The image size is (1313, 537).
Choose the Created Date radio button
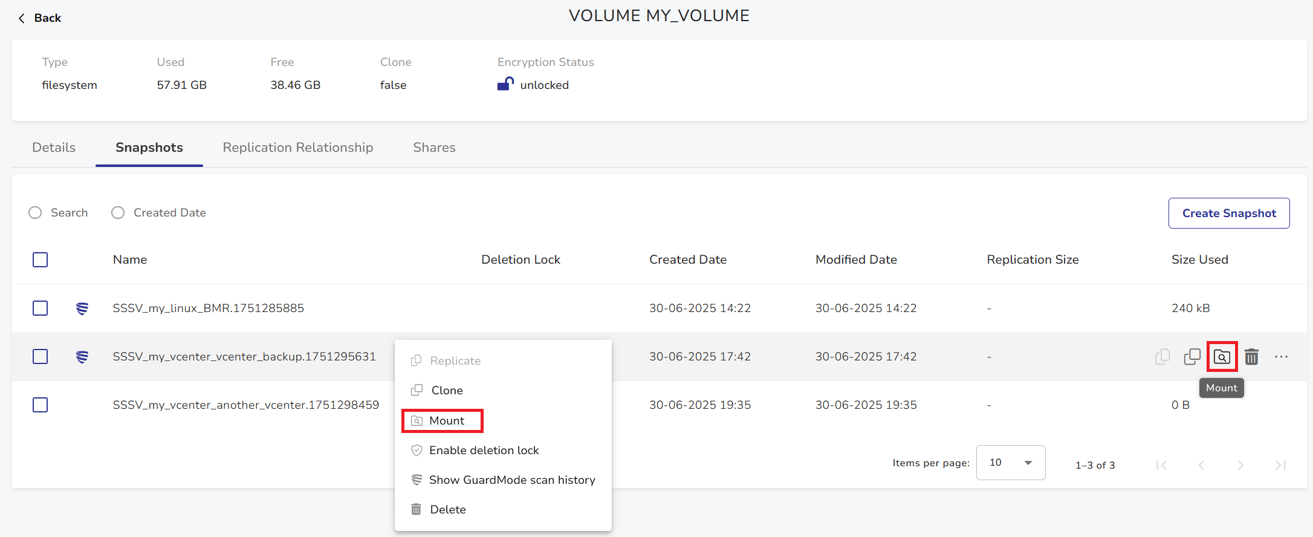pyautogui.click(x=118, y=213)
